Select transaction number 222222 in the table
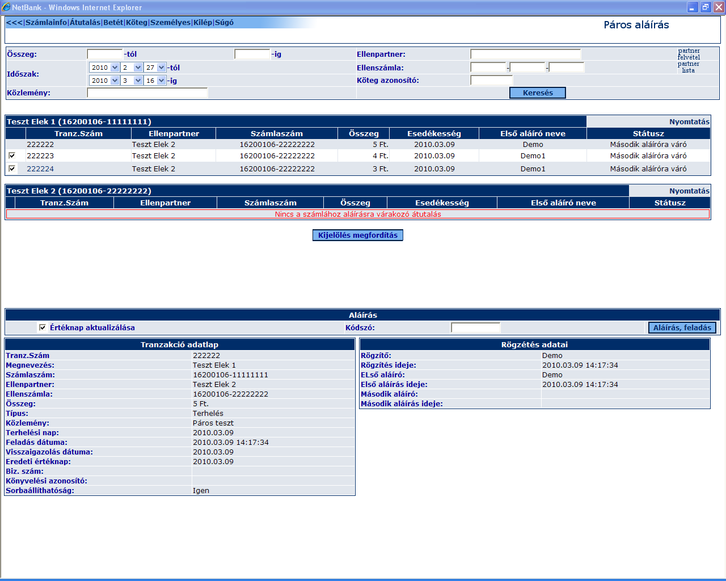Viewport: 726px width, 581px height. pyautogui.click(x=40, y=144)
